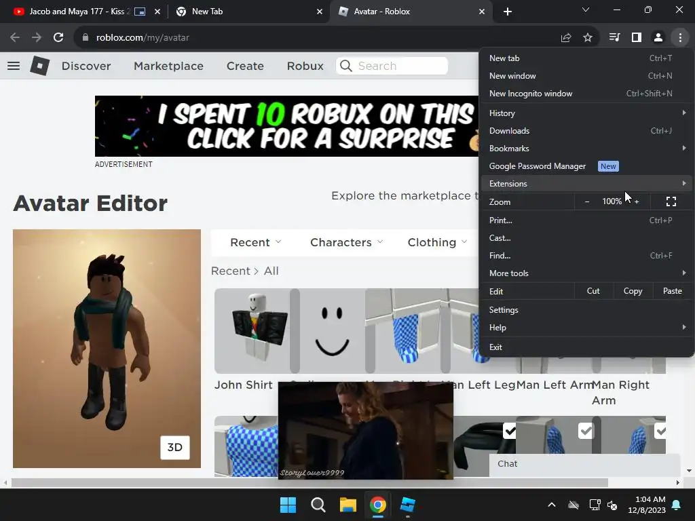Image resolution: width=695 pixels, height=521 pixels.
Task: Go to Discover in Roblox navigation
Action: 86,66
